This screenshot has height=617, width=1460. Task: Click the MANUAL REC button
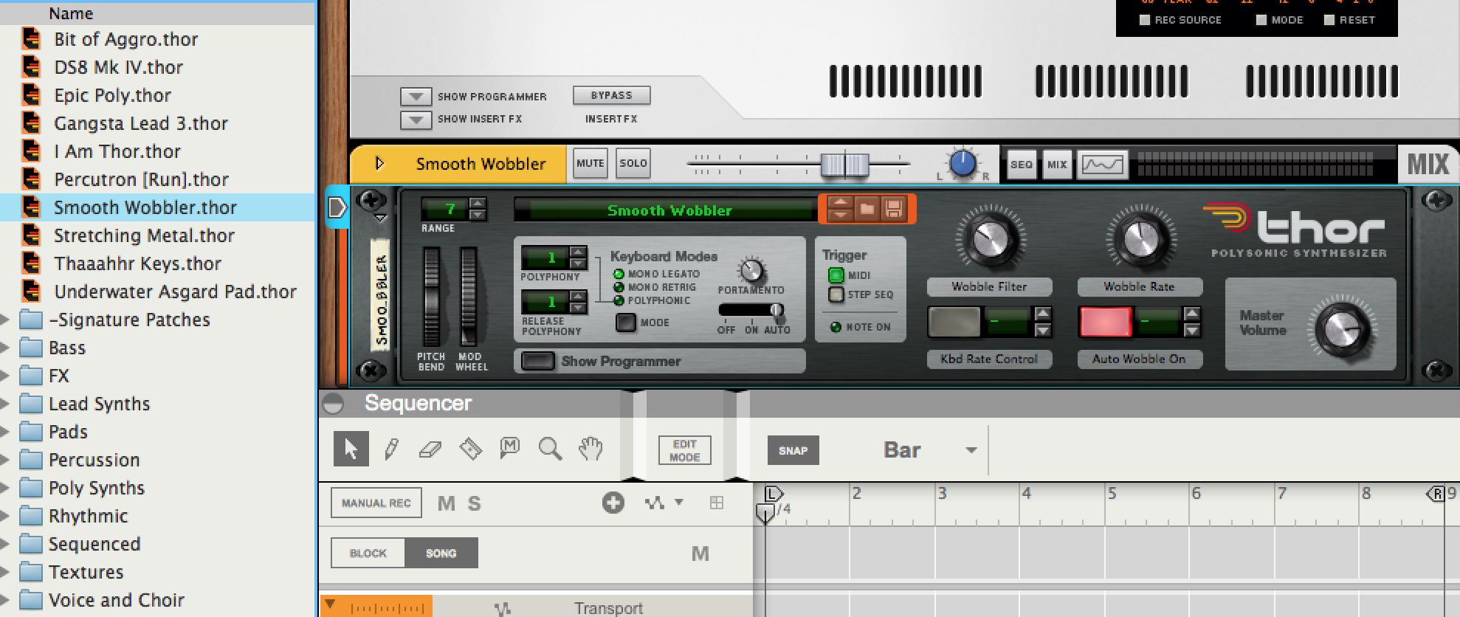pos(376,503)
